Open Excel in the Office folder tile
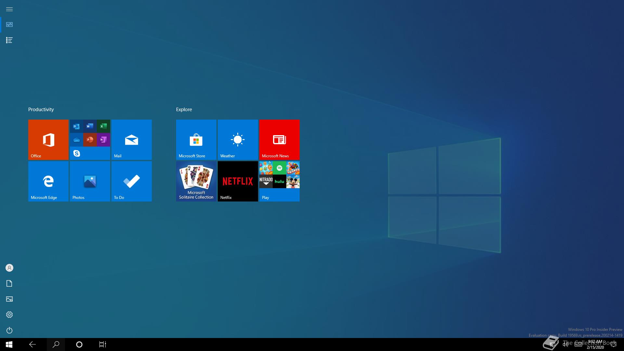The image size is (624, 351). (103, 126)
